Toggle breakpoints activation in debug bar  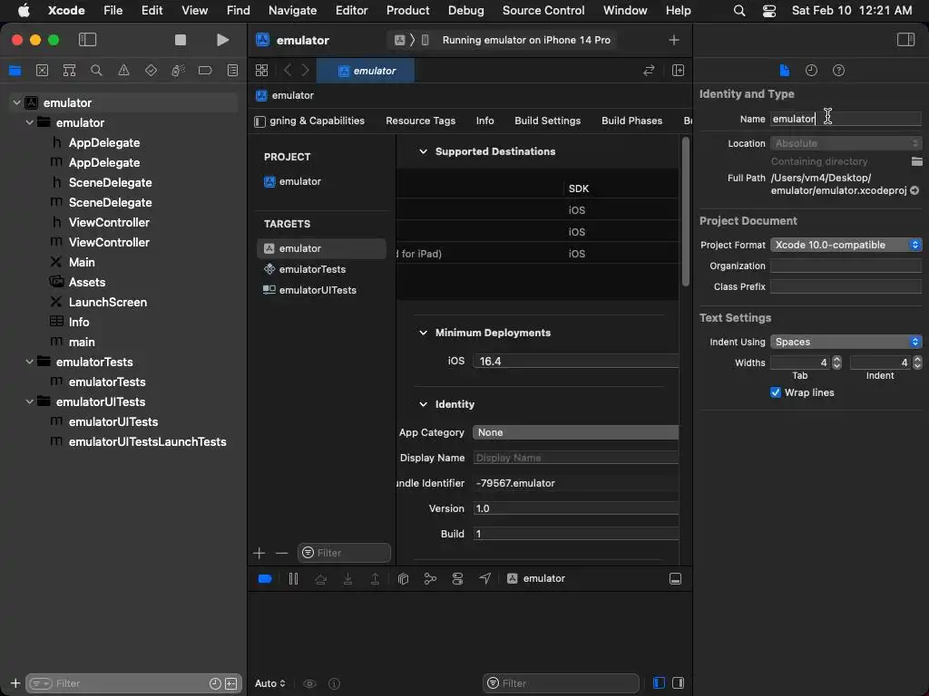265,579
